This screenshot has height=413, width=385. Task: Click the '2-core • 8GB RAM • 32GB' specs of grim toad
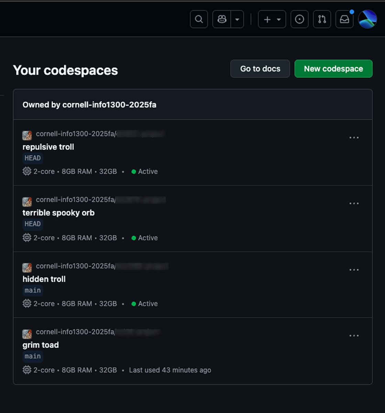click(x=75, y=370)
